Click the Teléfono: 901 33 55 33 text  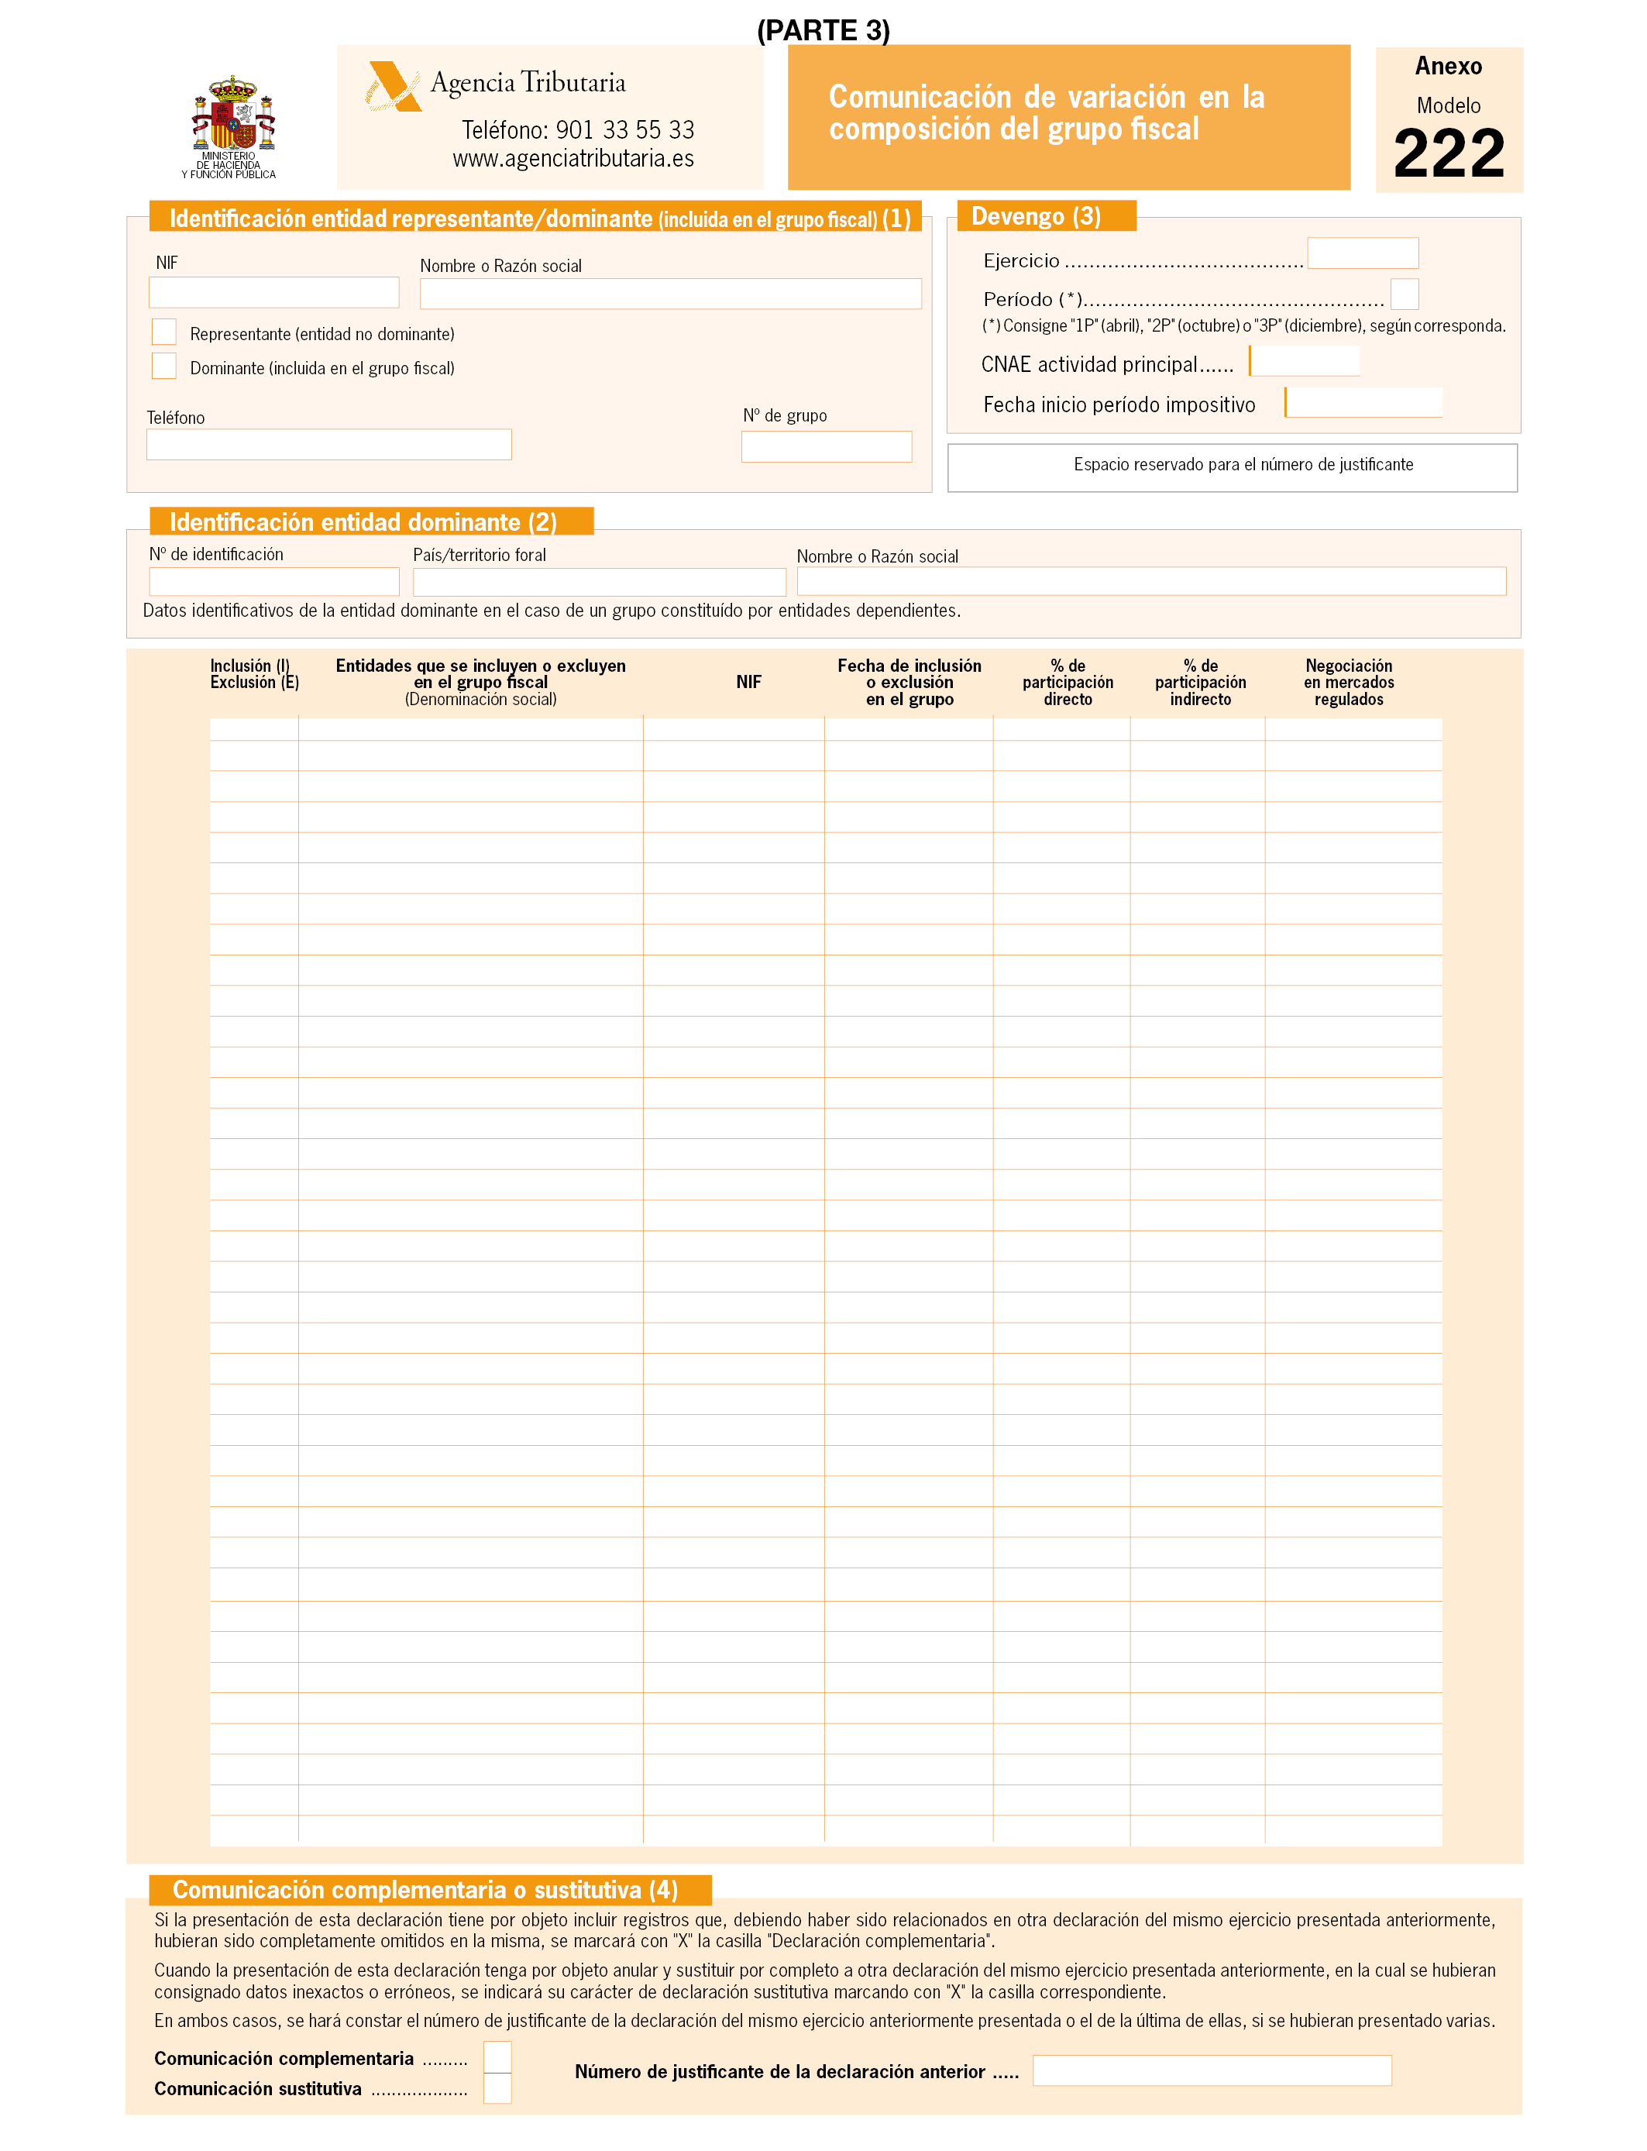(577, 130)
